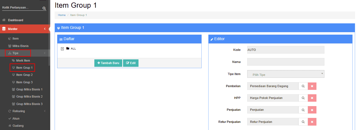
Task: Expand the ALL folder tree node
Action: coord(62,49)
